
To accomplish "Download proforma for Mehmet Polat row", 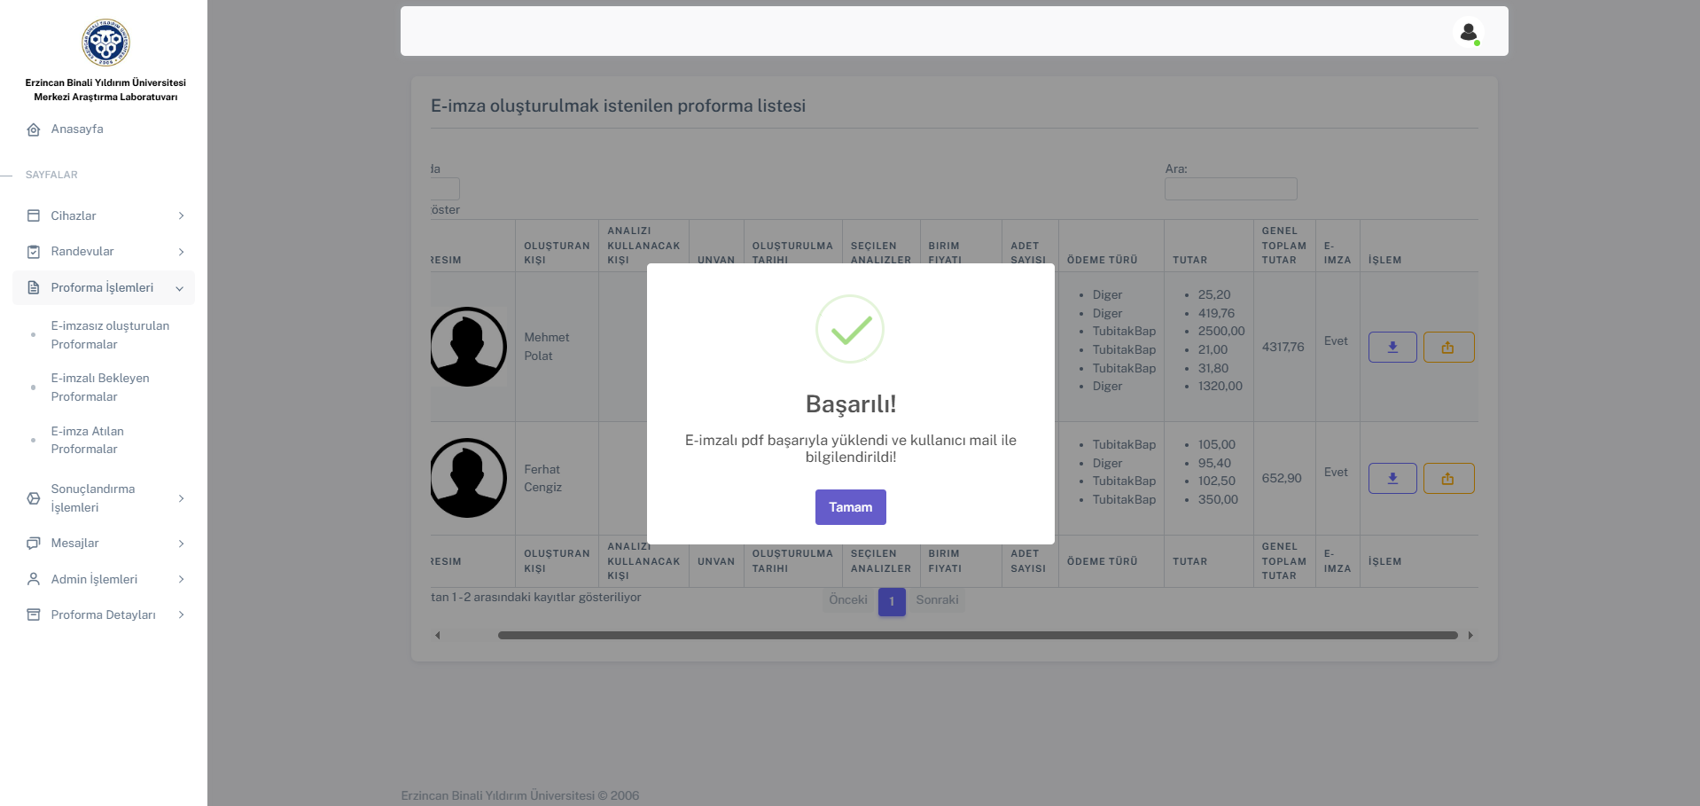I will click(x=1392, y=348).
